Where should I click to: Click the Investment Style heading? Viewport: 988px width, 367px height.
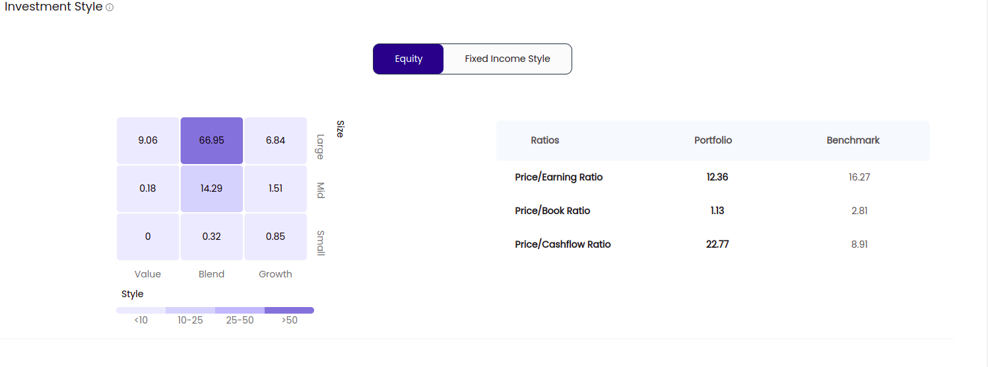[x=53, y=7]
